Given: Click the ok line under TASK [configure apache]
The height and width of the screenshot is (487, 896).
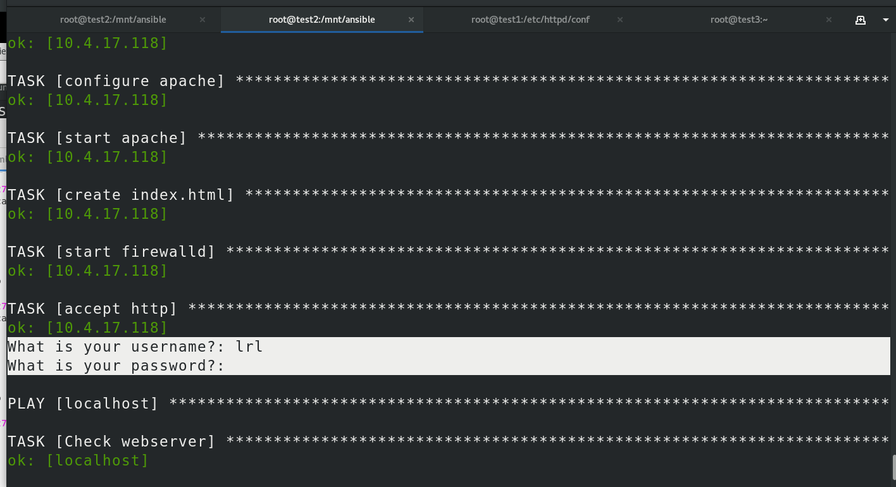Looking at the screenshot, I should [x=88, y=100].
